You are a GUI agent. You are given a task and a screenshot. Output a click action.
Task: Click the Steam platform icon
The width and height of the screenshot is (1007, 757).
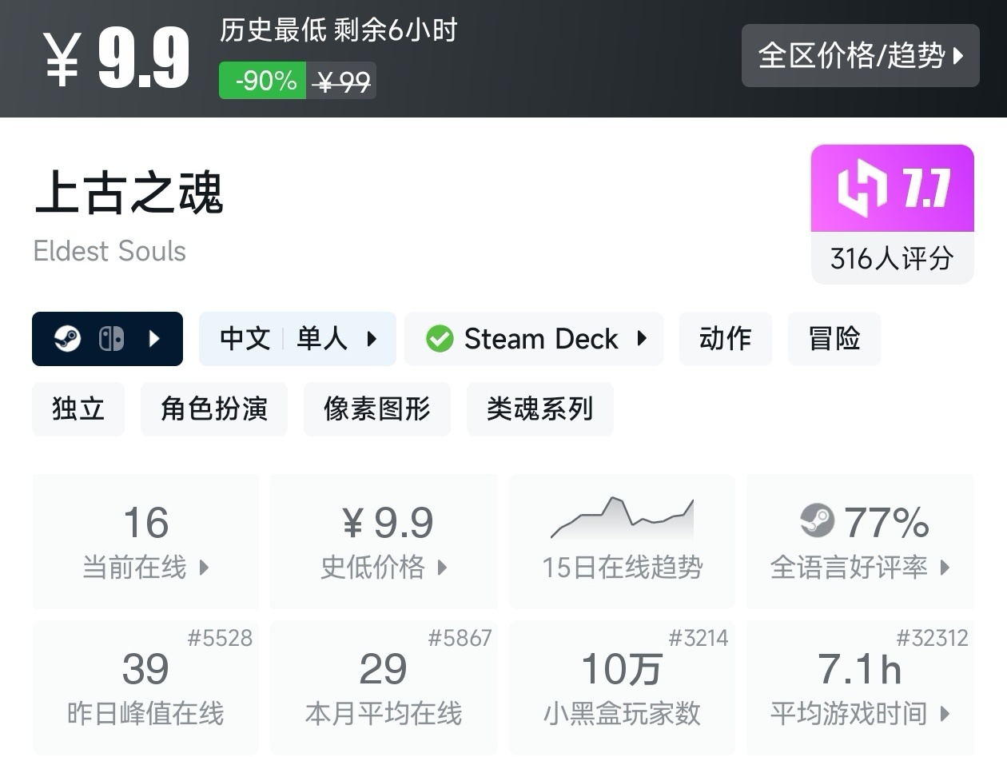point(68,339)
